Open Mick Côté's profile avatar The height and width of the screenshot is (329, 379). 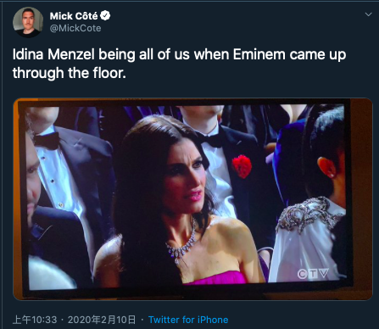pyautogui.click(x=28, y=22)
